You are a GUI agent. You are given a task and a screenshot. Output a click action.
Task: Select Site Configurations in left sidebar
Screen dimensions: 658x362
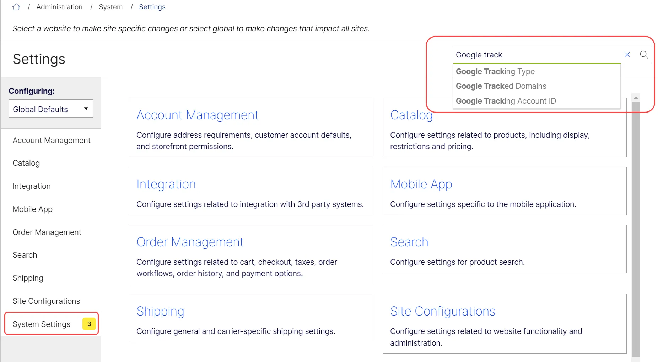click(46, 301)
